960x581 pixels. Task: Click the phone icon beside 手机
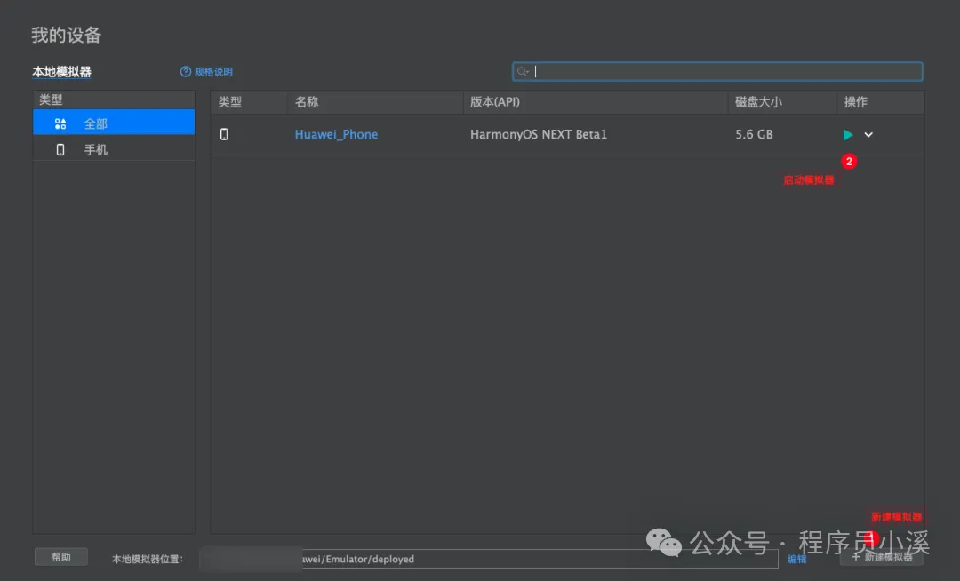[x=60, y=150]
